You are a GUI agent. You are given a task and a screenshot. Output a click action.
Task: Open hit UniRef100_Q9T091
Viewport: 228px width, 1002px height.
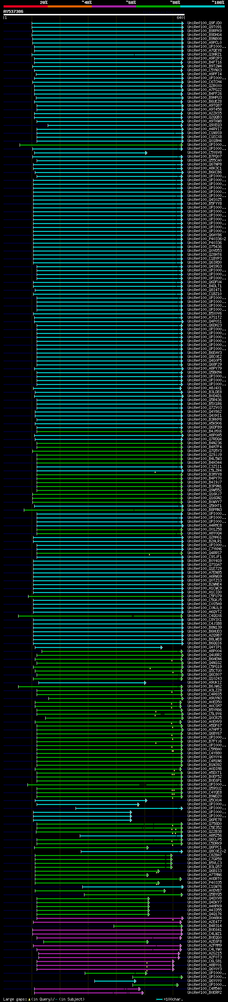click(x=205, y=27)
